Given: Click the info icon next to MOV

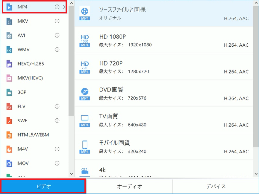Looking at the screenshot, I should (57, 163).
